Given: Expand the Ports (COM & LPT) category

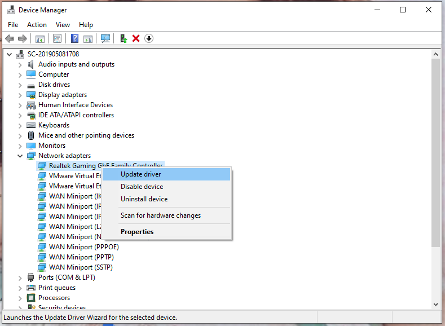Looking at the screenshot, I should [x=20, y=278].
